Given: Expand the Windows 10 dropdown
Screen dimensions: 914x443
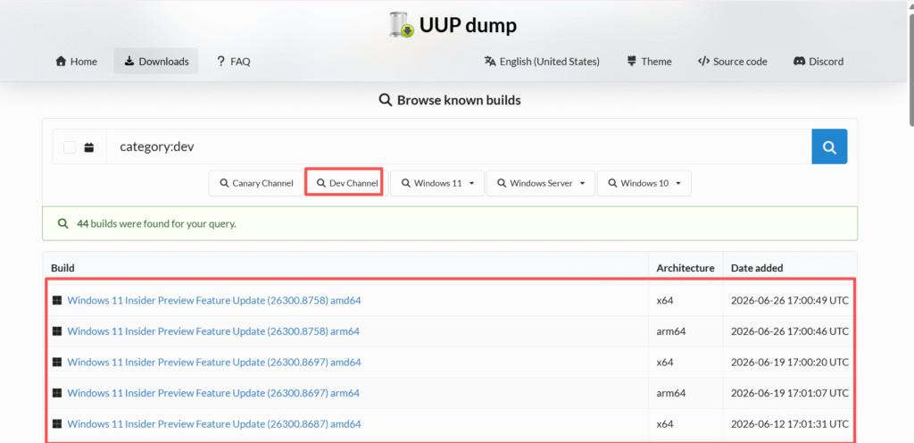Looking at the screenshot, I should click(644, 183).
